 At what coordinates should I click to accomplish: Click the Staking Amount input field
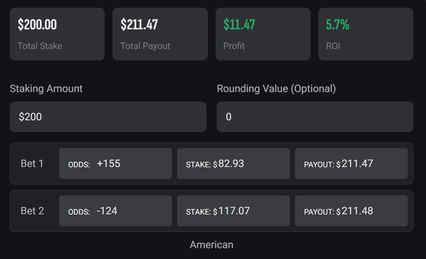click(x=108, y=117)
